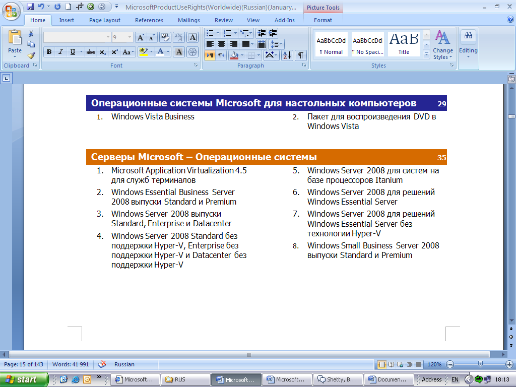Image resolution: width=516 pixels, height=387 pixels.
Task: Open the Change Styles menu
Action: tap(442, 45)
